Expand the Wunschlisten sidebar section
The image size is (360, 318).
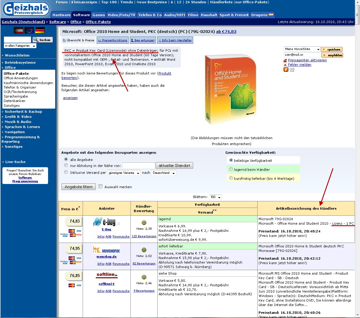pos(17,55)
